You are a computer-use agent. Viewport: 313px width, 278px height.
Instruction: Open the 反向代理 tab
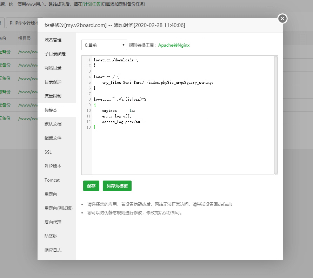point(53,222)
